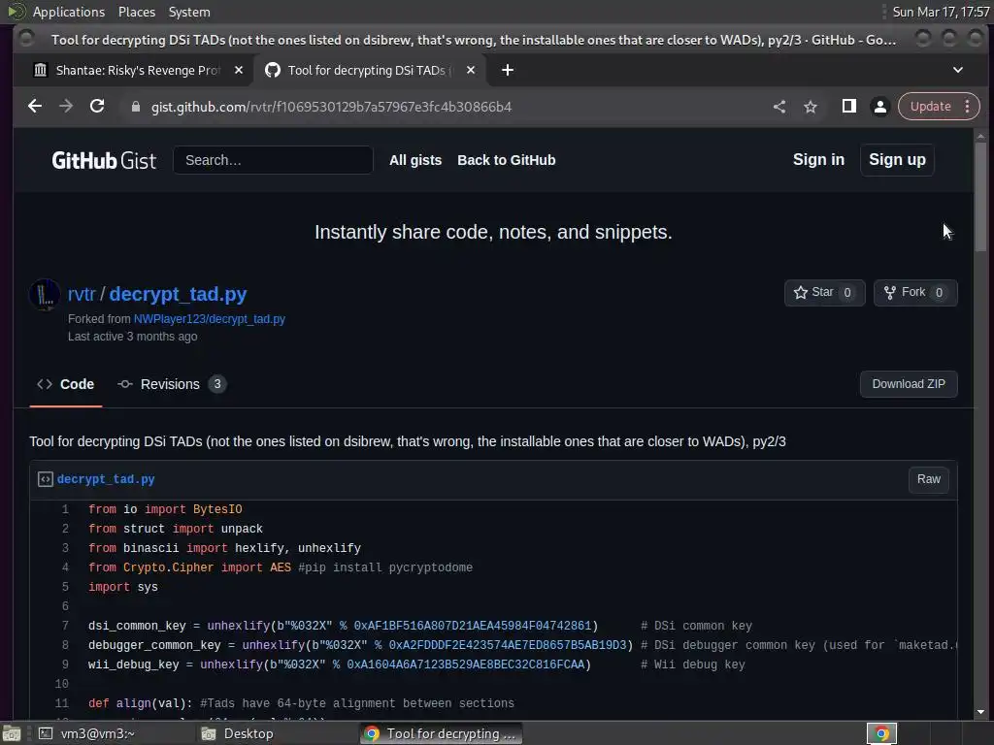Select Tool for decrypting taskbar entry
This screenshot has height=745, width=994.
pos(442,733)
